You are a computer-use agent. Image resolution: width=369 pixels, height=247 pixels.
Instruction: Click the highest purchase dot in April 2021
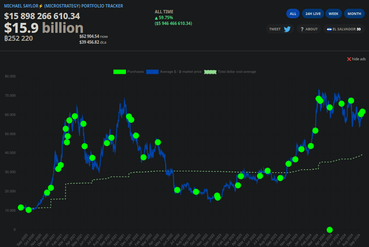tap(75, 116)
